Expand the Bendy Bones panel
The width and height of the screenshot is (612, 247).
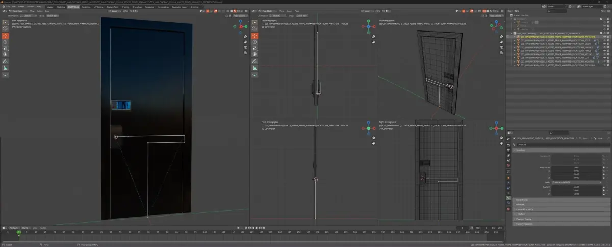tap(560, 200)
